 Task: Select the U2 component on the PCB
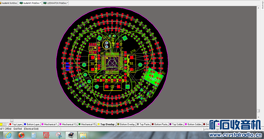pos(92,49)
